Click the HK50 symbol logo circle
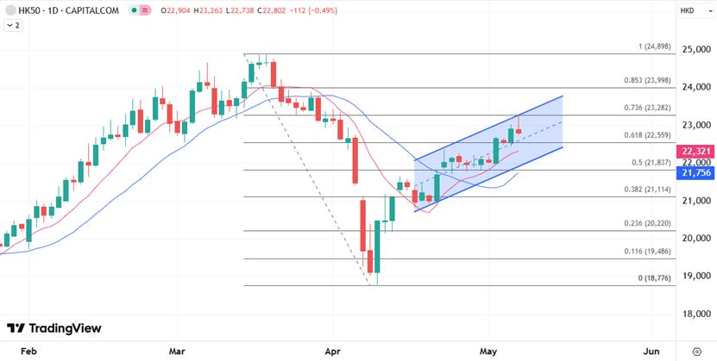Image resolution: width=717 pixels, height=361 pixels. pyautogui.click(x=11, y=10)
